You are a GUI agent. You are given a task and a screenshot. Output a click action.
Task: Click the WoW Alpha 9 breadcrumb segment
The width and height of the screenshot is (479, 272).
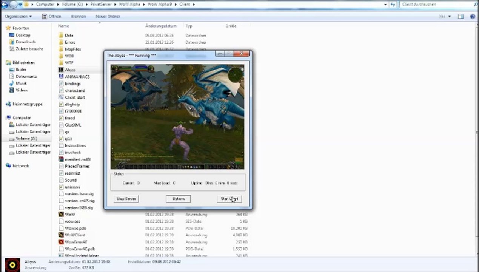(x=160, y=5)
